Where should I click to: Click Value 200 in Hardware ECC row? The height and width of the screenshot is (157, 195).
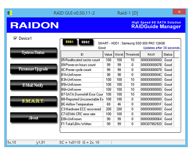[x=108, y=109]
